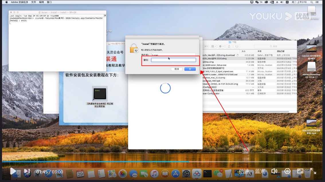The width and height of the screenshot is (325, 182).
Task: Open the 编辑 menu in menu bar
Action: pos(41,2)
